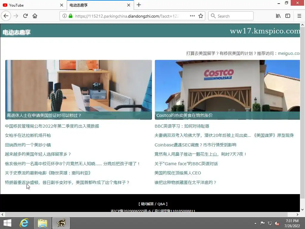Image resolution: width=305 pixels, height=229 pixels.
Task: Toggle the sidebar view icon
Action: click(288, 16)
